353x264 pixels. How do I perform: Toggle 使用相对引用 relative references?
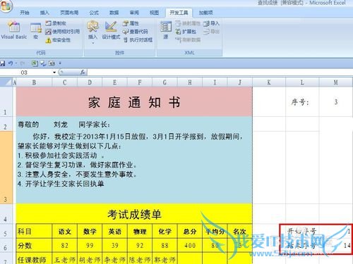click(63, 32)
